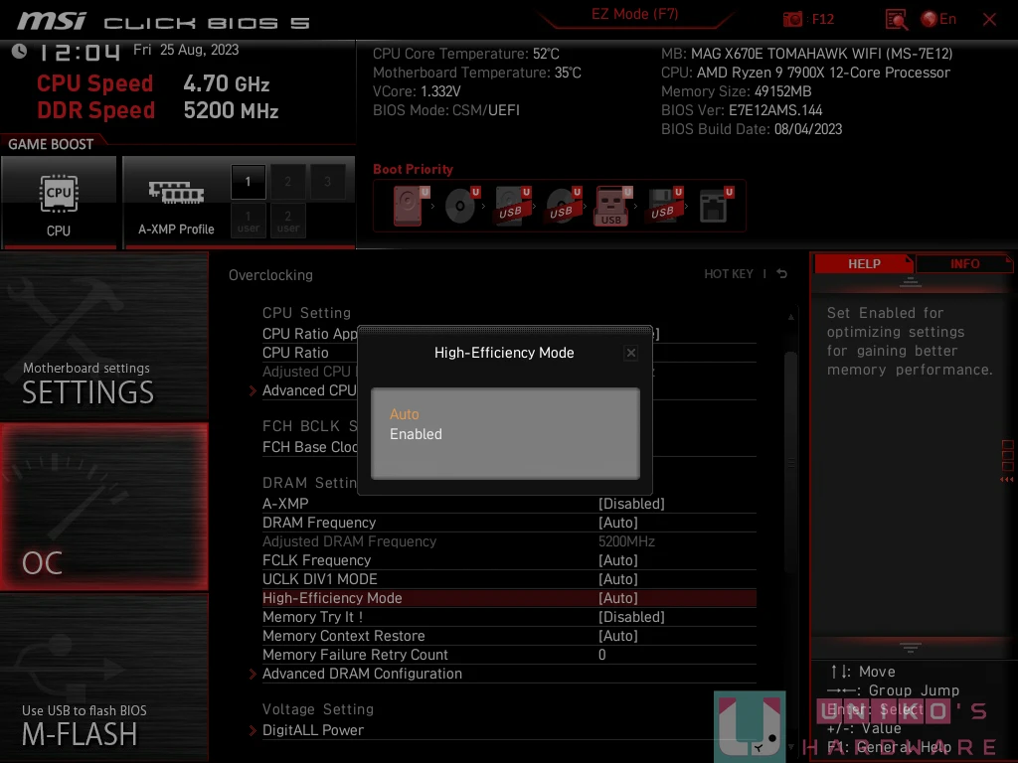The width and height of the screenshot is (1018, 763).
Task: Expand DigitALL Power
Action: click(312, 730)
